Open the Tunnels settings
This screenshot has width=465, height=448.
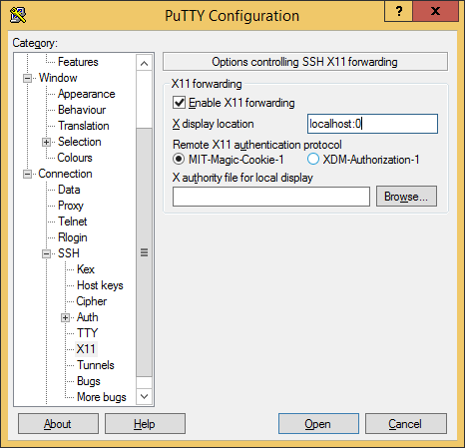click(96, 365)
